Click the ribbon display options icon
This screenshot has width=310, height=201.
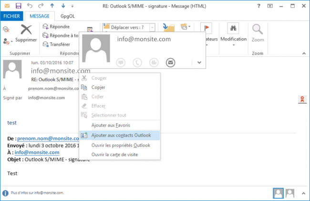[x=270, y=6]
